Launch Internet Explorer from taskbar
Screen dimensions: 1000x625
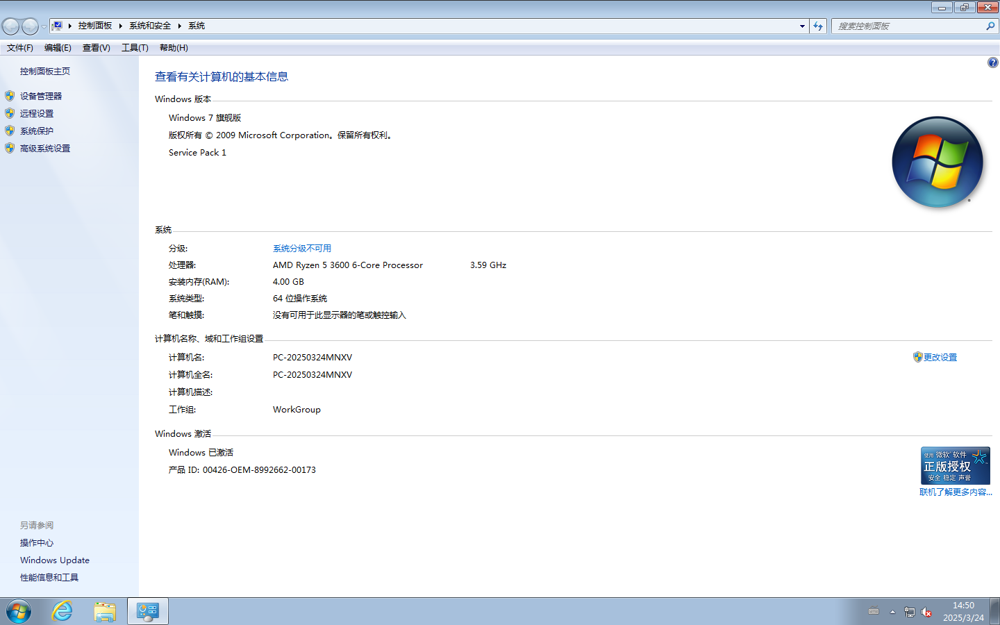(62, 612)
